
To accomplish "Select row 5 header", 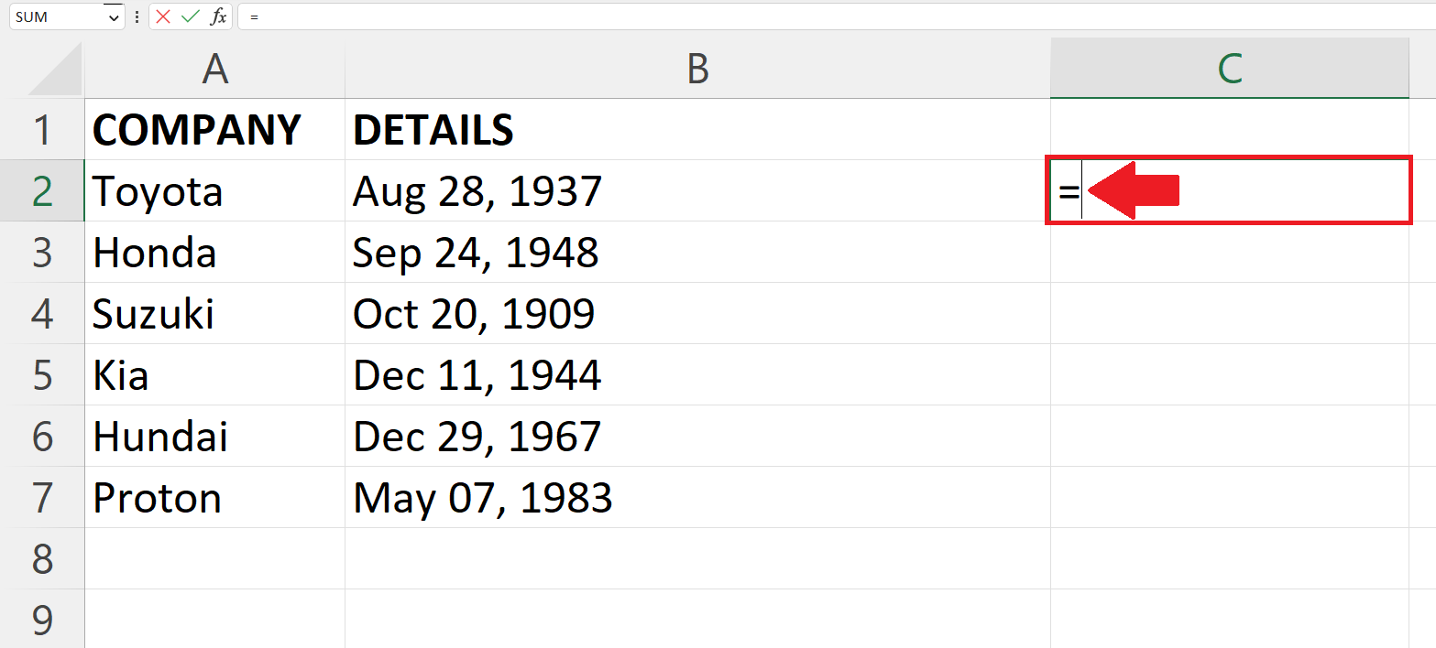I will coord(41,374).
